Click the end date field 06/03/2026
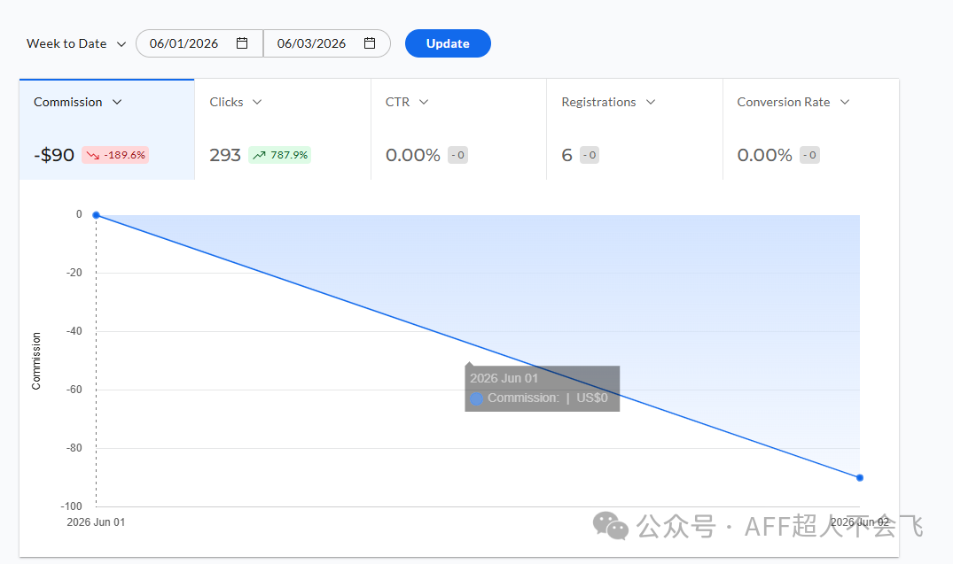The image size is (953, 564). point(326,43)
